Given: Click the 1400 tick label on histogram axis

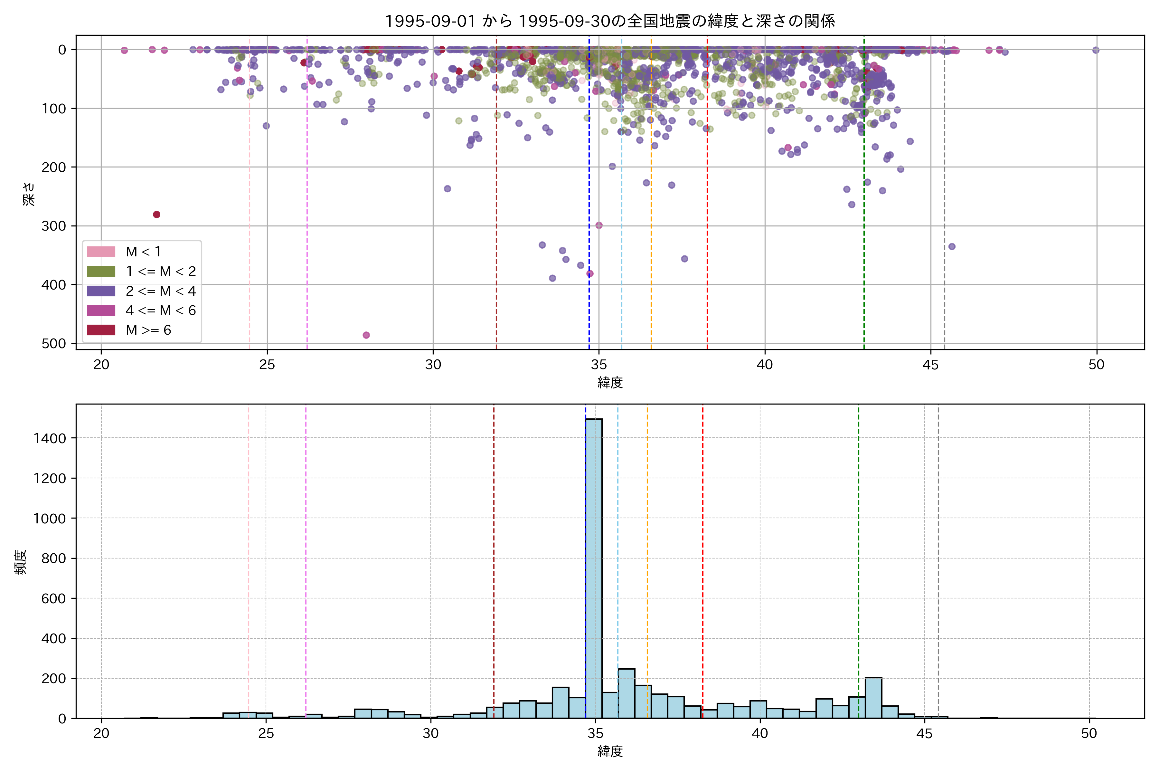Looking at the screenshot, I should pos(50,438).
